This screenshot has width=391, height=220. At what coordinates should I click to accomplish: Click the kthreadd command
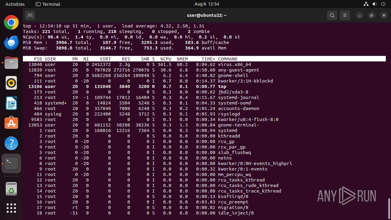(229, 136)
